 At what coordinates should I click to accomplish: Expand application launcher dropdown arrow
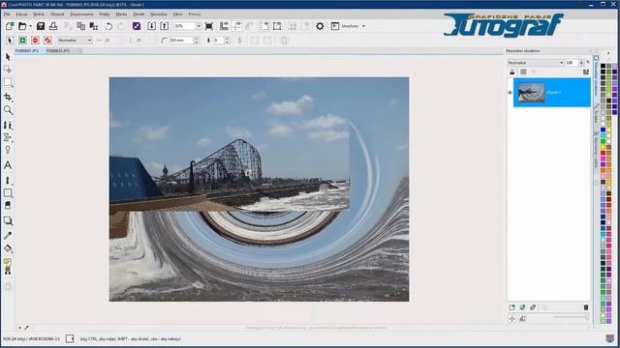coord(363,26)
